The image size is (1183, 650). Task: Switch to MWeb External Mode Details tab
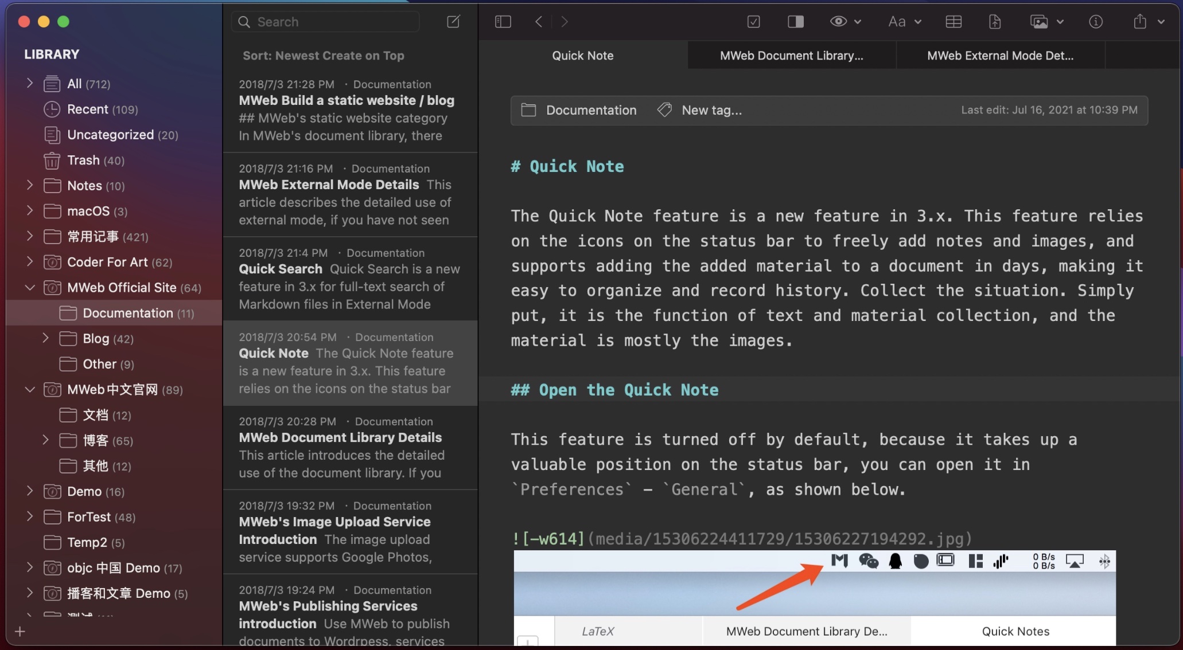1000,56
